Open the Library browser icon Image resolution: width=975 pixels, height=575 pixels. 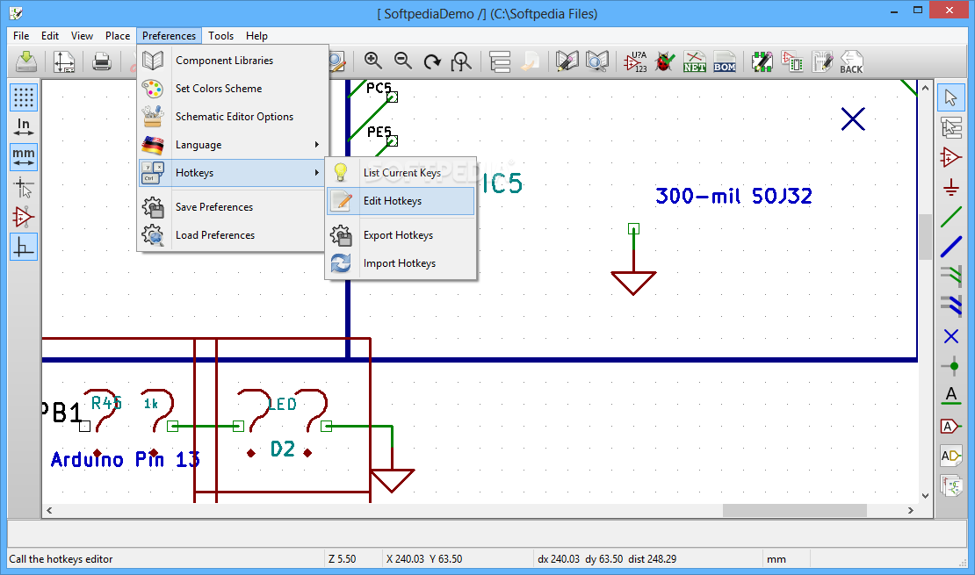click(x=597, y=61)
